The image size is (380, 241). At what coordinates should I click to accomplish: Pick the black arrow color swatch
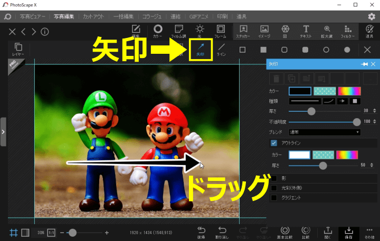300,91
